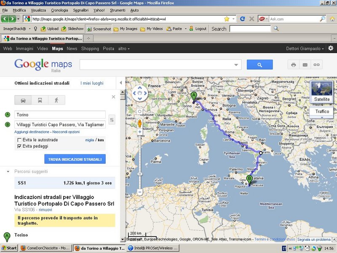Image resolution: width=337 pixels, height=253 pixels.
Task: Open back/forward history dropdown arrow
Action: (18, 19)
